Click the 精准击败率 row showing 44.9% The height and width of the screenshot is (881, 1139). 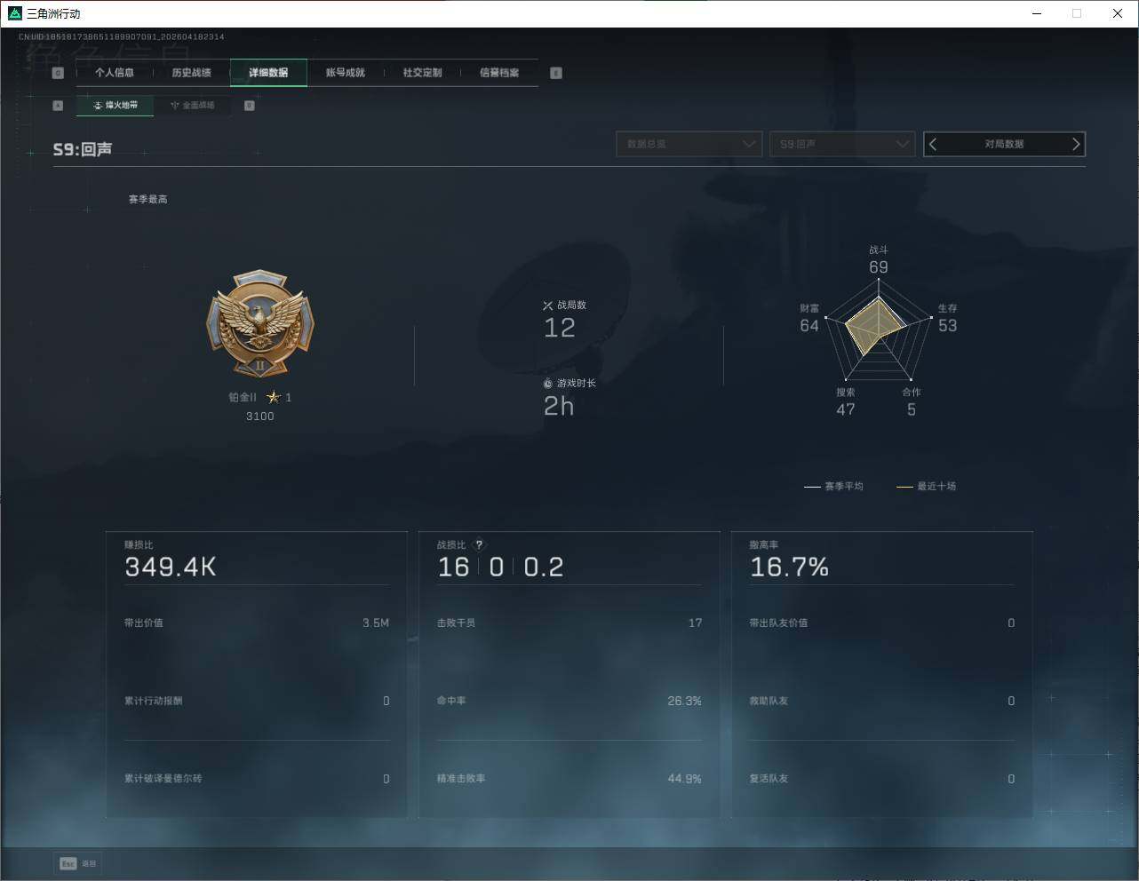coord(569,779)
